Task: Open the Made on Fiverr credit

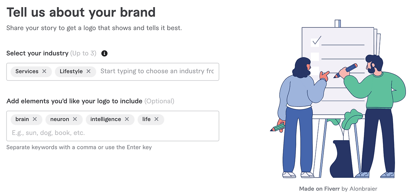Action: (x=319, y=189)
